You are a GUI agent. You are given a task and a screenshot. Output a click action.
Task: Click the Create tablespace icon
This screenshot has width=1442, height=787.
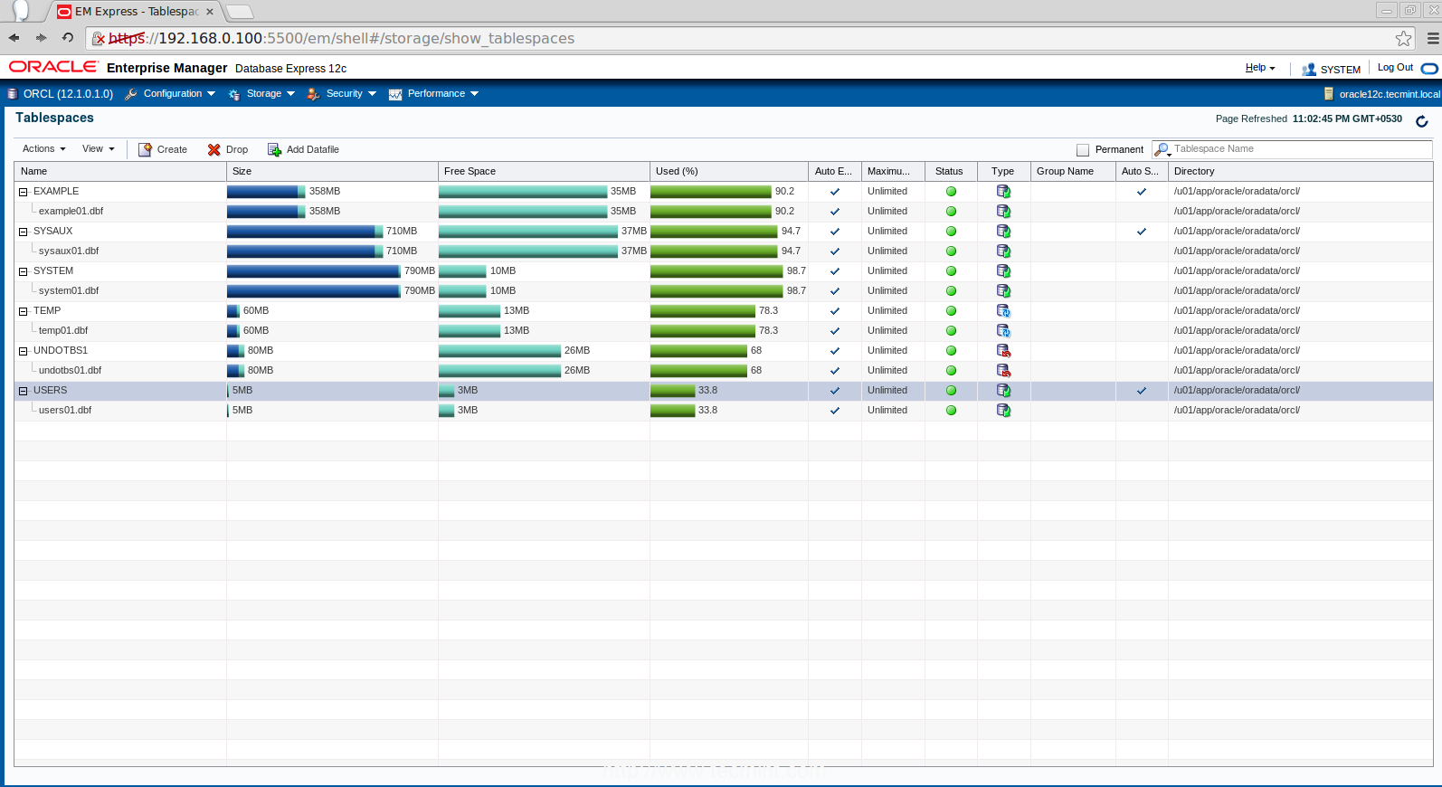[x=145, y=149]
